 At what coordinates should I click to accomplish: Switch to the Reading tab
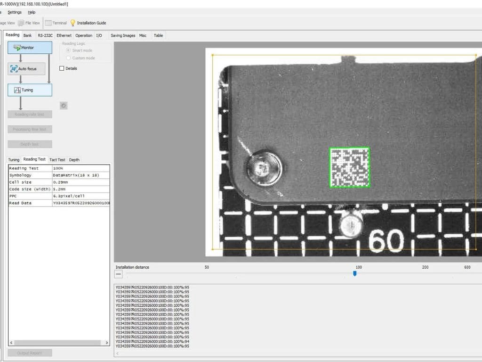pyautogui.click(x=12, y=35)
